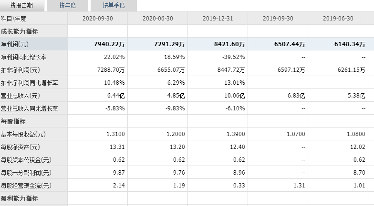Viewport: 374px width, 206px height.
Task: Select the 2019-09-30 column header
Action: point(278,19)
